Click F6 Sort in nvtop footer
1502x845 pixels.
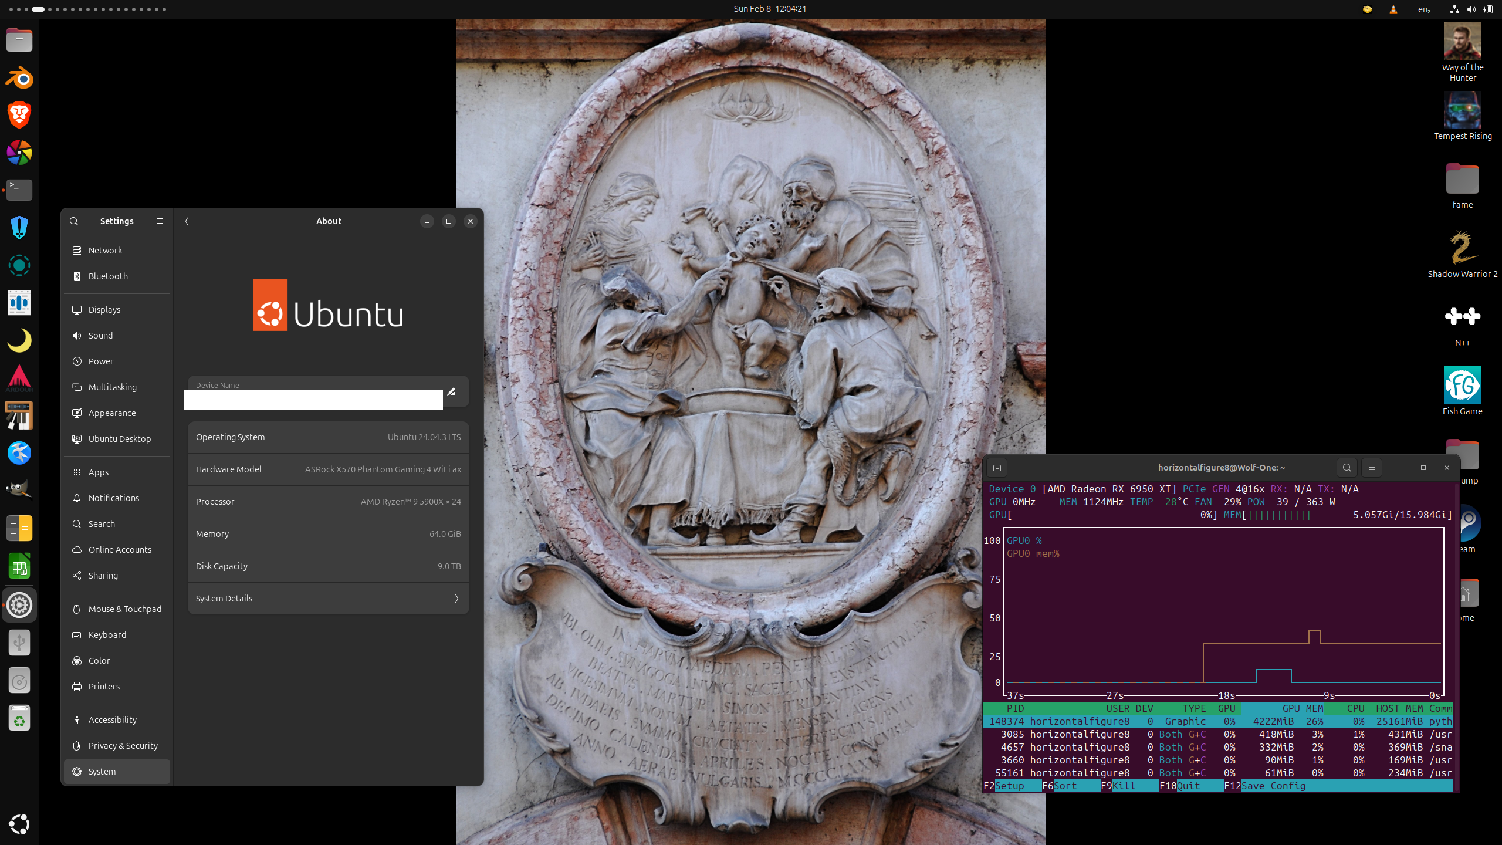click(x=1065, y=786)
